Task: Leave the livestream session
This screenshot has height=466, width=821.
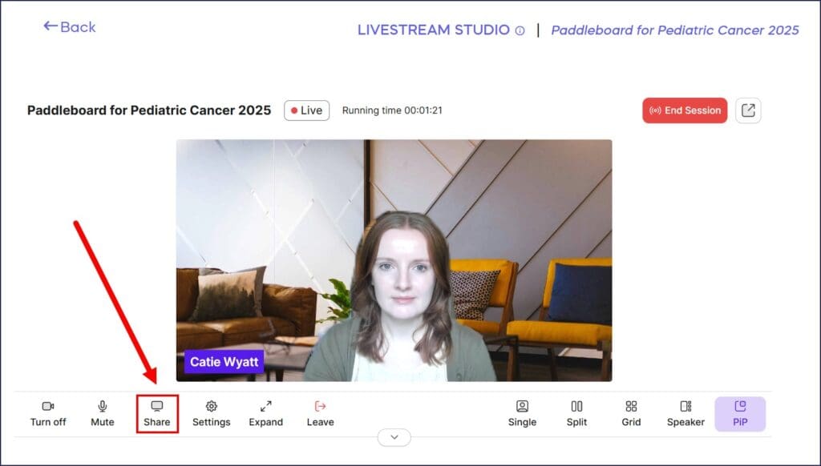Action: click(x=319, y=413)
